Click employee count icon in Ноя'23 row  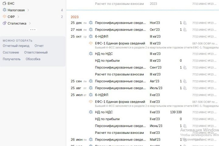(x=185, y=23)
